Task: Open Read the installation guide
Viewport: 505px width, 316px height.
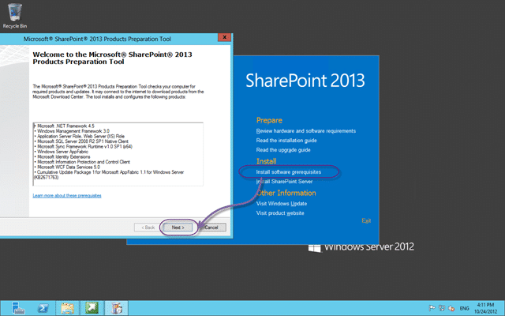Action: (x=286, y=141)
